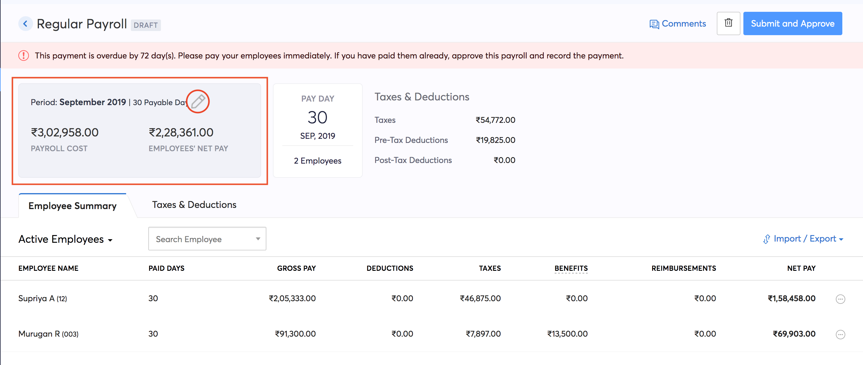
Task: Open the Comments link
Action: coord(683,24)
